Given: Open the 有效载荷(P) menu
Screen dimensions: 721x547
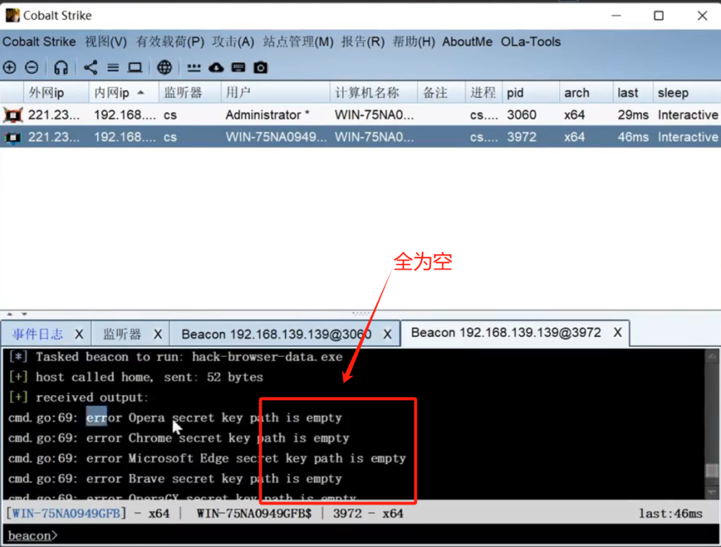Looking at the screenshot, I should (x=170, y=42).
